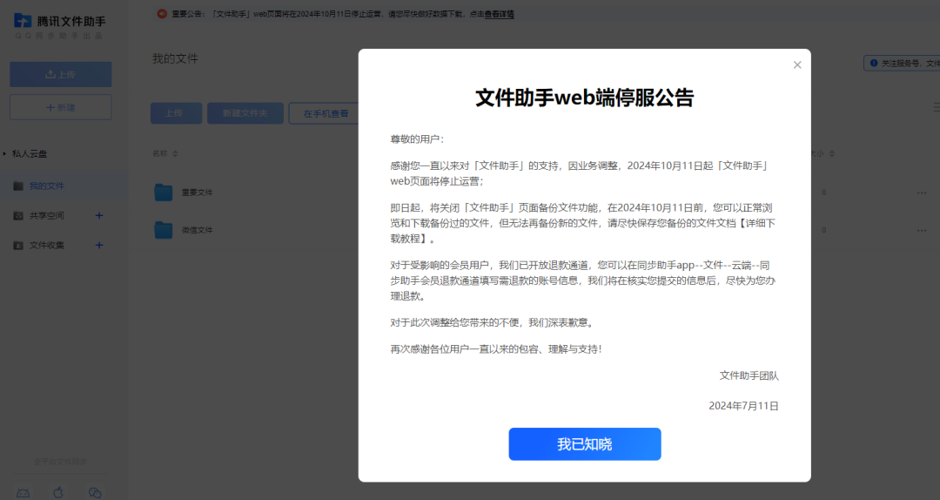The image size is (940, 500).
Task: Click the 我的文件 page heading
Action: (x=175, y=59)
